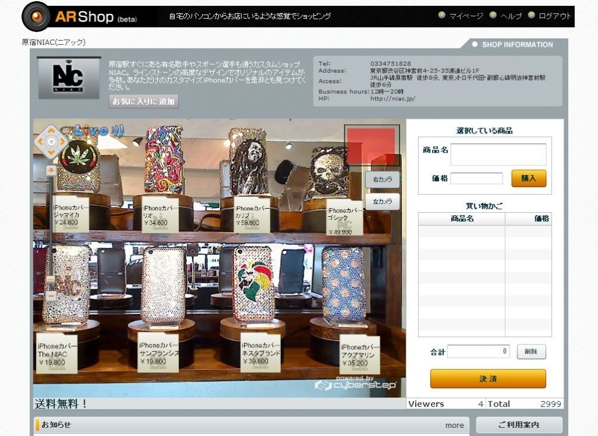Viewport: 598px width, 436px height.
Task: Select the iPhoneカバー アクアマリン ¥35,200 tag
Action: coord(360,355)
